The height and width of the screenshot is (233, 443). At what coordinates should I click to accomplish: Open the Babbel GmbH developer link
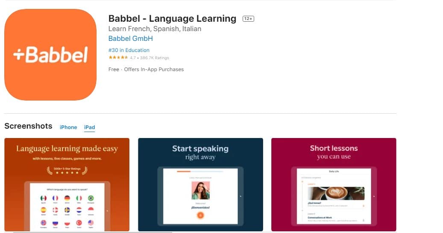[130, 38]
